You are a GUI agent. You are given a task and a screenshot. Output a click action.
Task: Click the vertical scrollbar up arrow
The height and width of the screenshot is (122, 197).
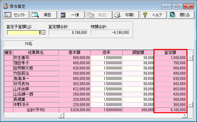tap(190, 58)
